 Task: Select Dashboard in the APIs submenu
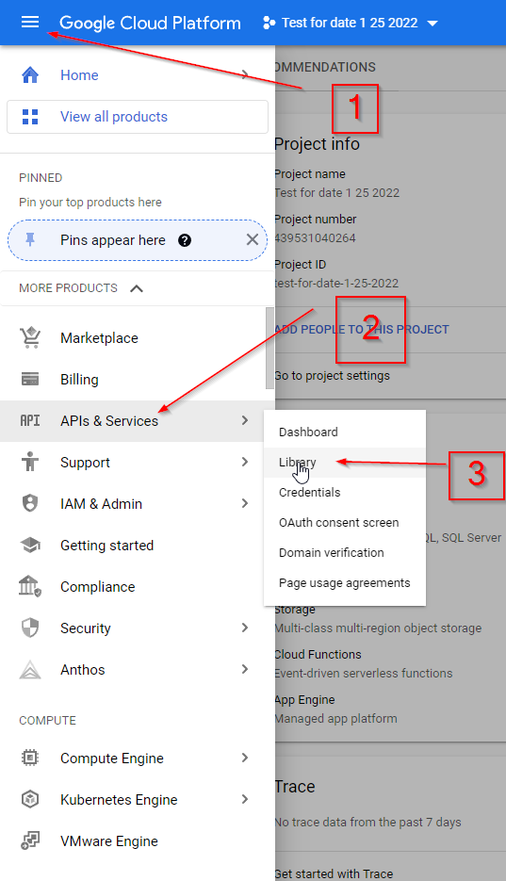(x=345, y=432)
